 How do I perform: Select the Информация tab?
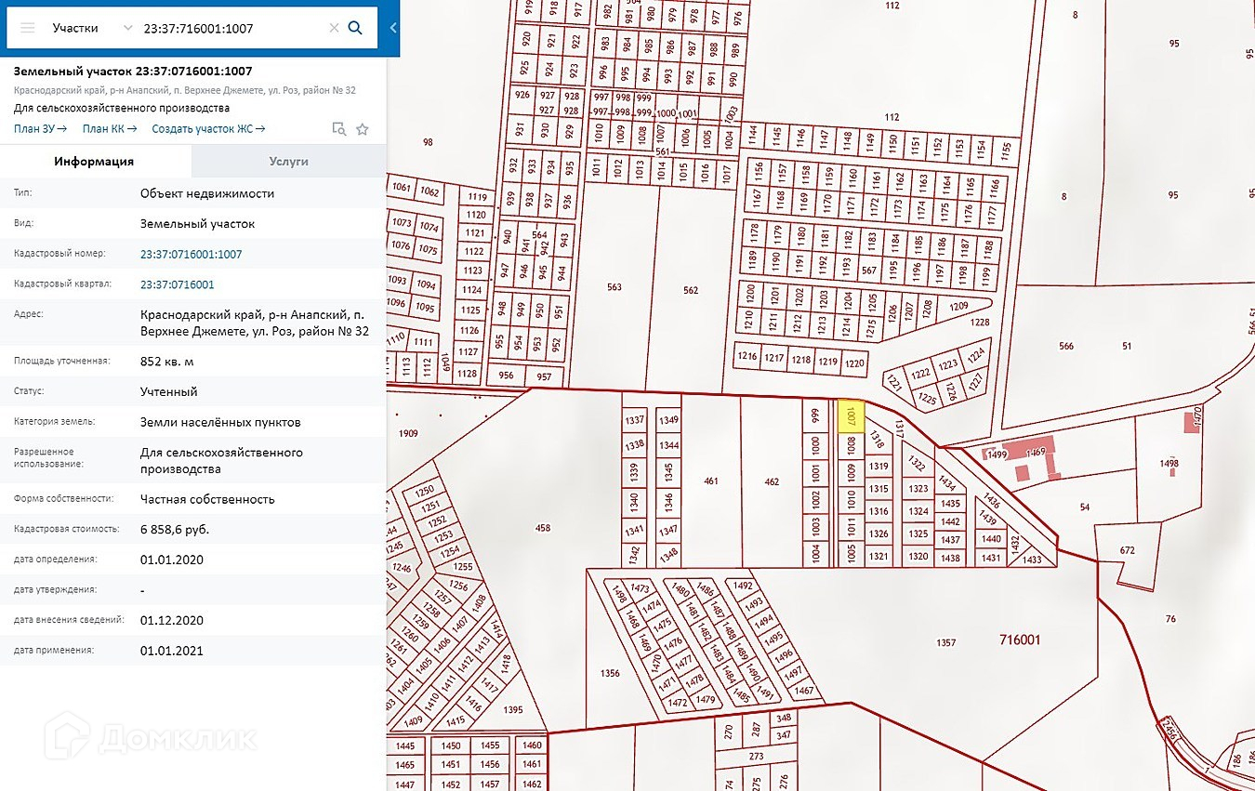pyautogui.click(x=94, y=161)
